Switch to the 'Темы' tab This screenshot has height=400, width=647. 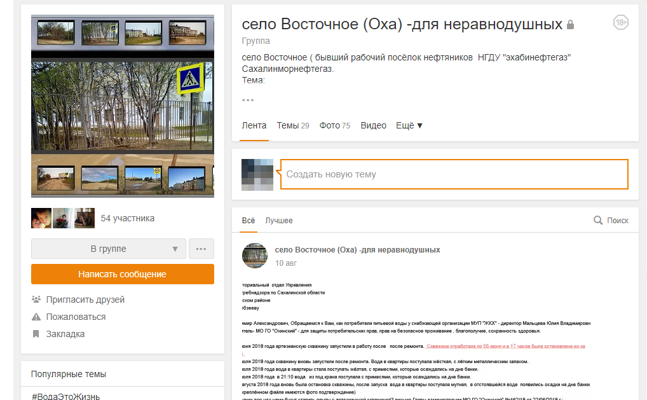[292, 125]
